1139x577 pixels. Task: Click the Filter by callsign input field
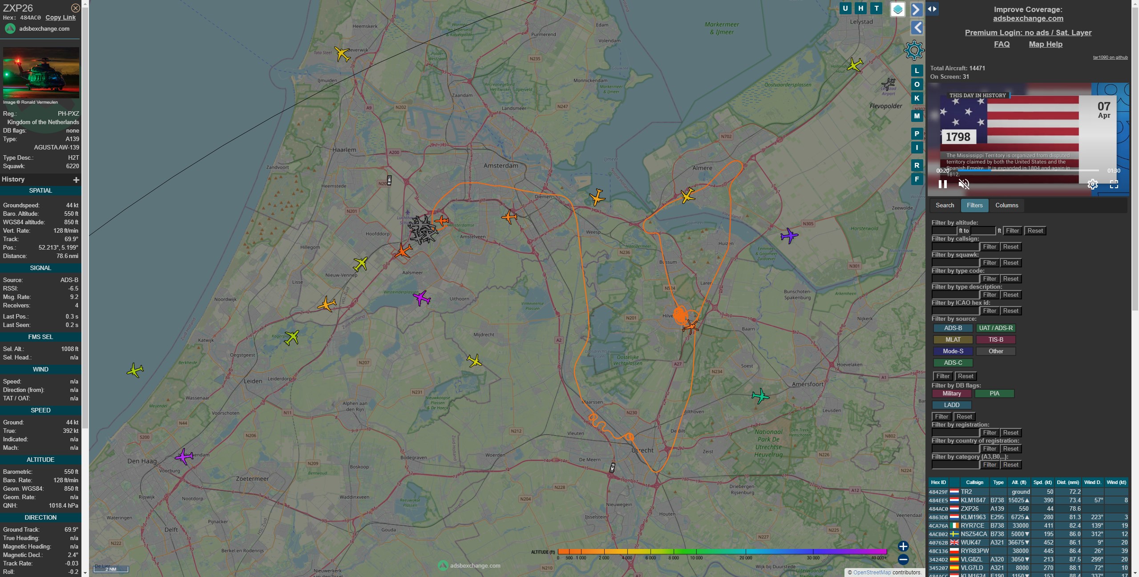pos(955,247)
